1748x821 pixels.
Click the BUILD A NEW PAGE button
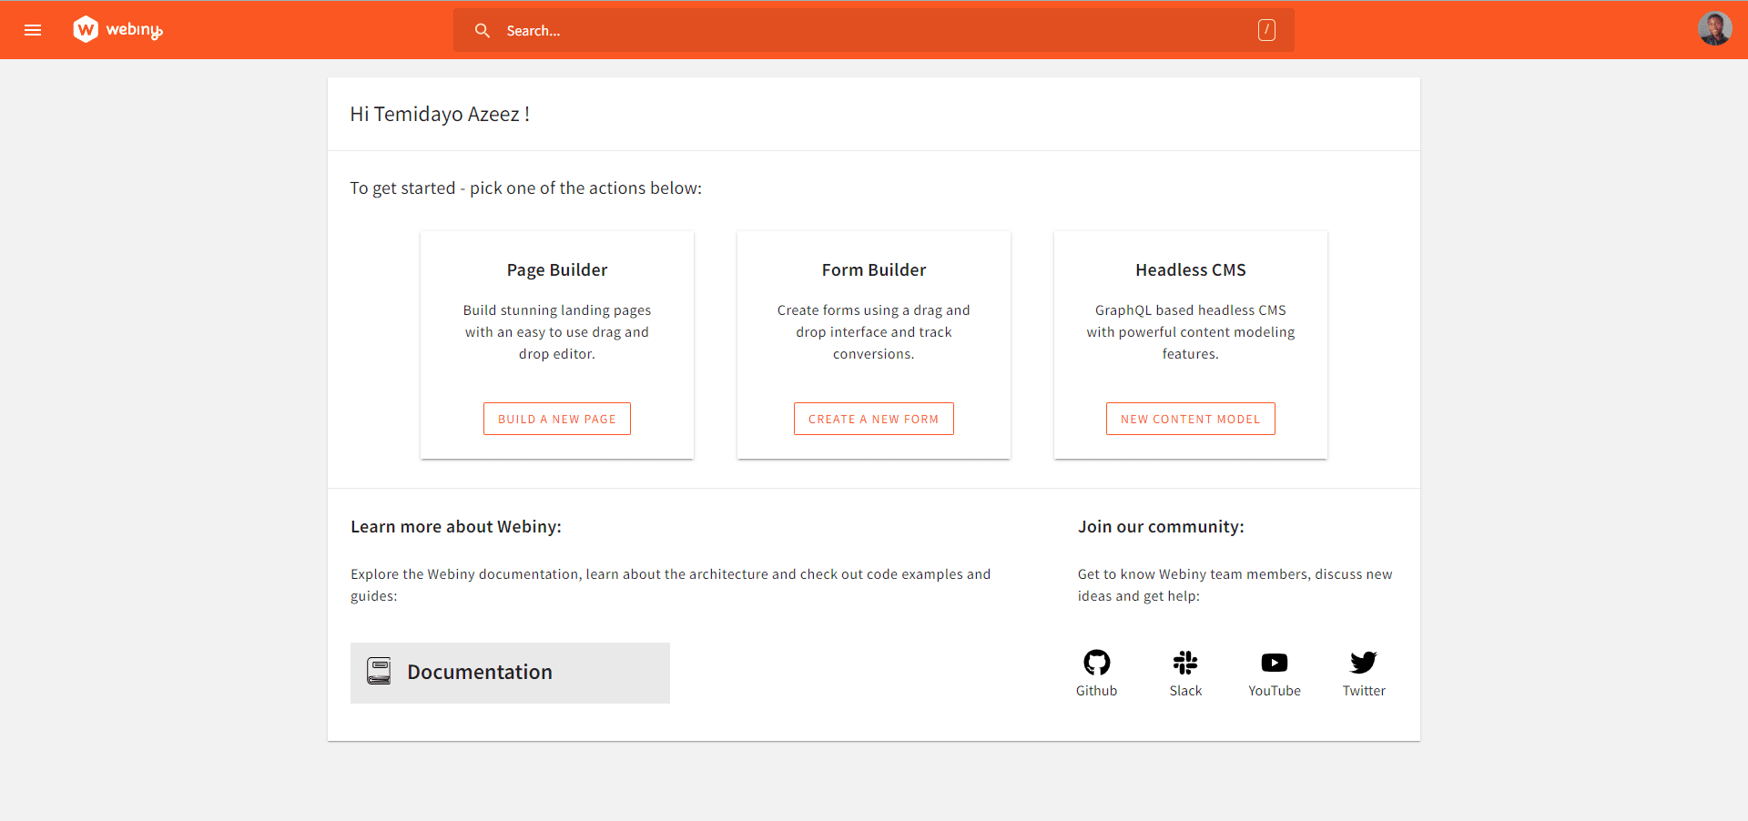pos(556,418)
